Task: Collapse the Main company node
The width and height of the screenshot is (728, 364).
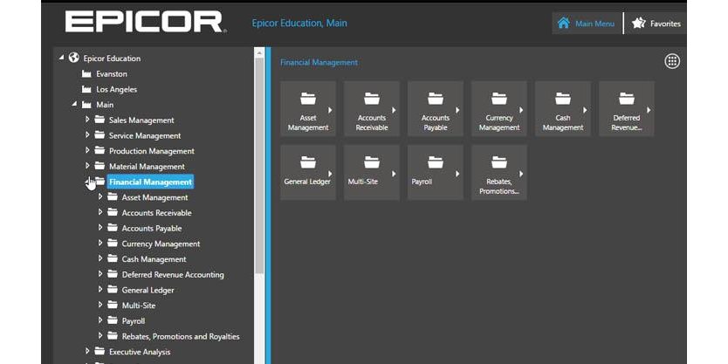Action: tap(74, 105)
